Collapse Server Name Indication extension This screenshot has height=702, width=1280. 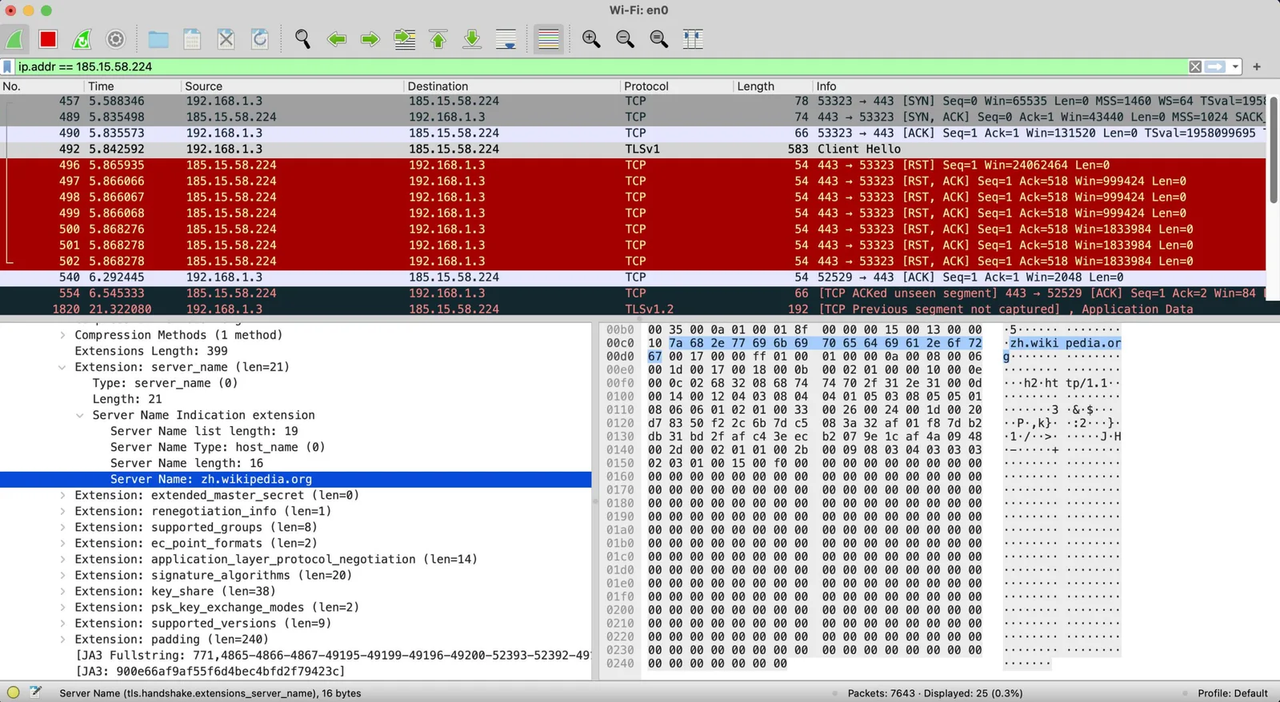pos(80,415)
